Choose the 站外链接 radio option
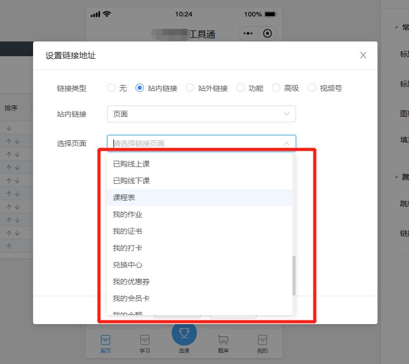 click(190, 88)
